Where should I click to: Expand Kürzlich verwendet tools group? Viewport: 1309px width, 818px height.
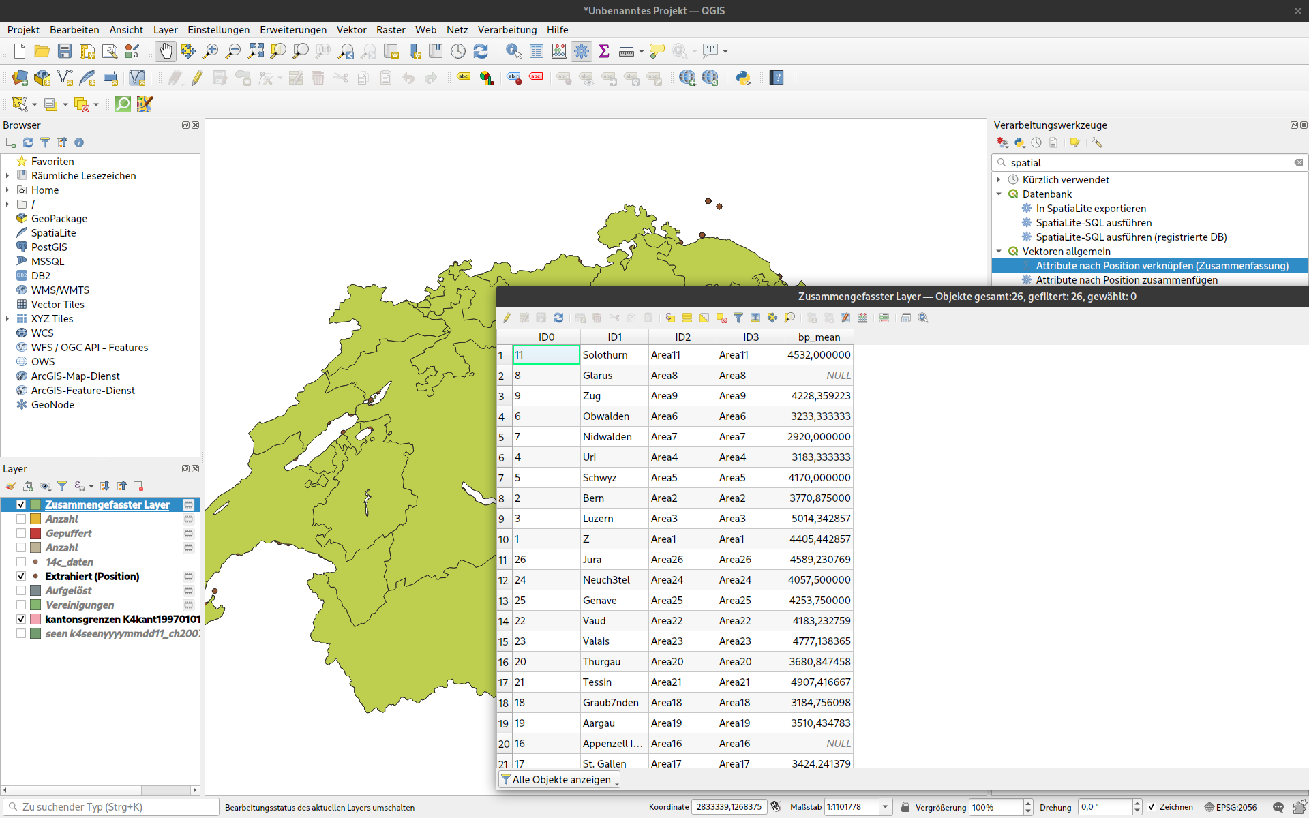tap(999, 180)
